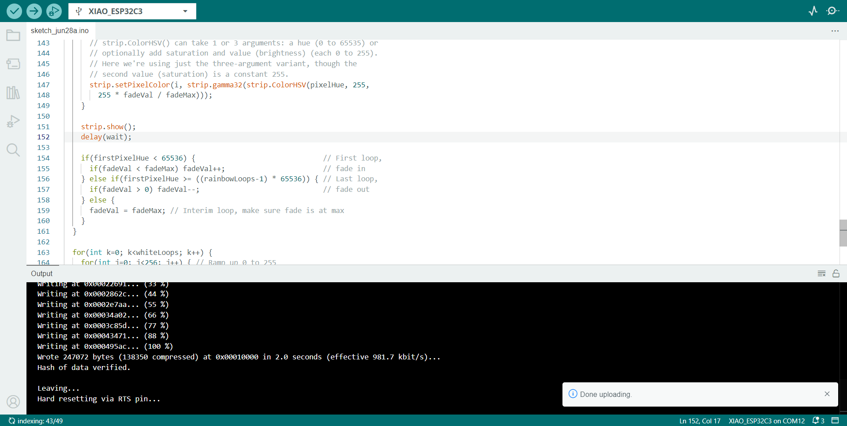
Task: Toggle the output word wrap icon
Action: (x=821, y=273)
